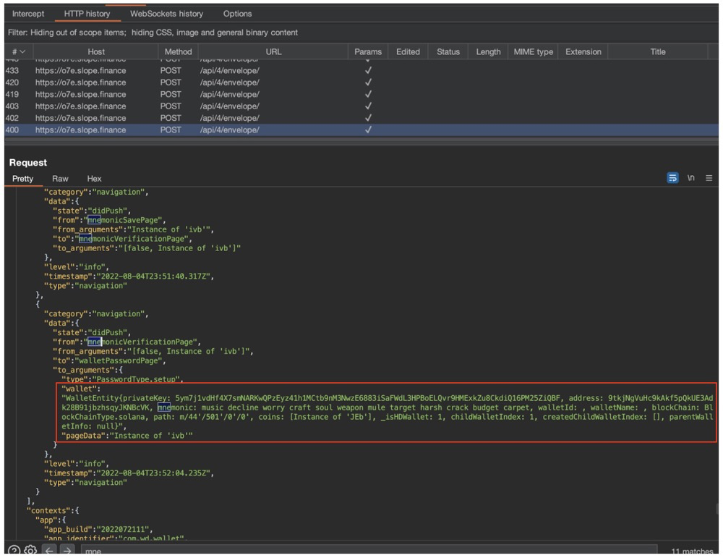The image size is (723, 558).
Task: Open the WebSockets history tab
Action: point(166,14)
